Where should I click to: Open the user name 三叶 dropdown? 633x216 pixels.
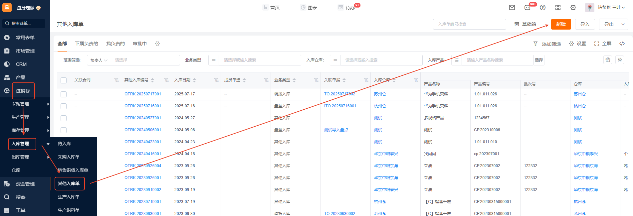(x=611, y=7)
